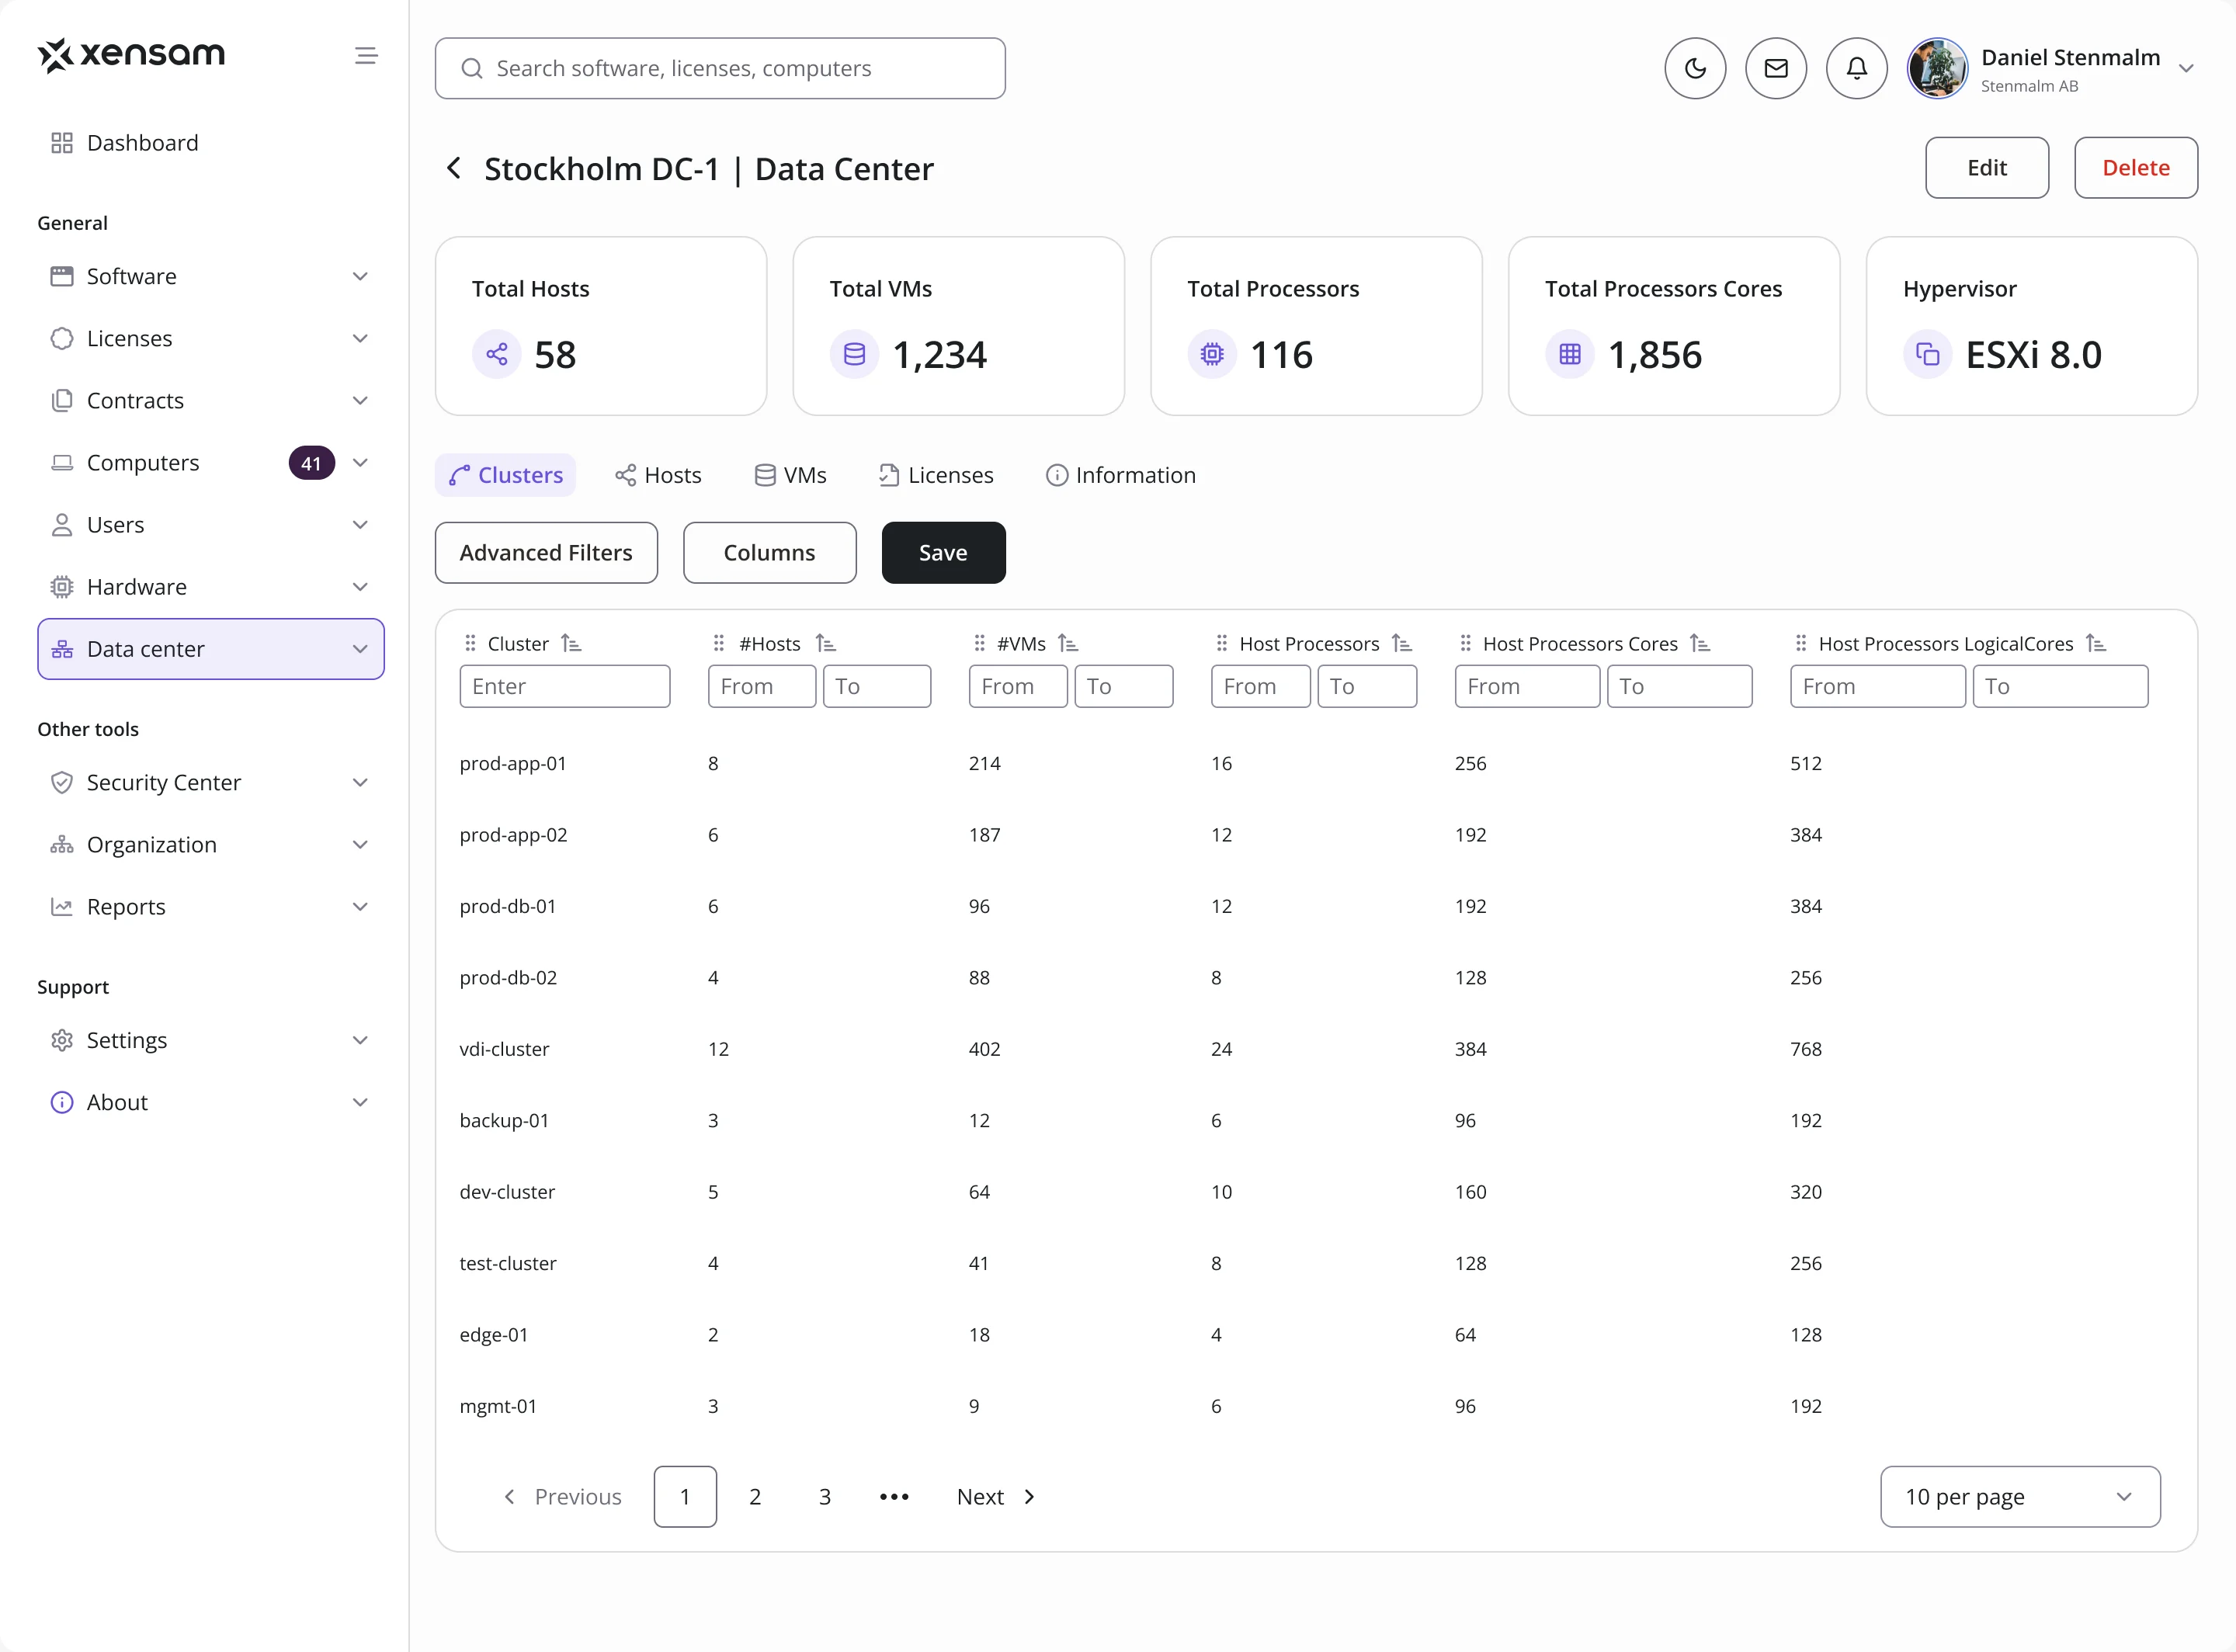2236x1652 pixels.
Task: Click the xensam logo
Action: (x=131, y=55)
